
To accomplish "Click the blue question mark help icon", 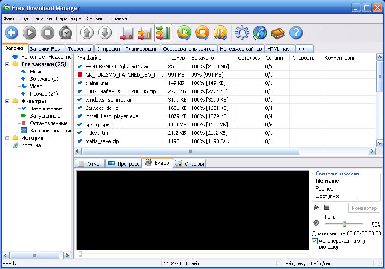I will [x=296, y=33].
